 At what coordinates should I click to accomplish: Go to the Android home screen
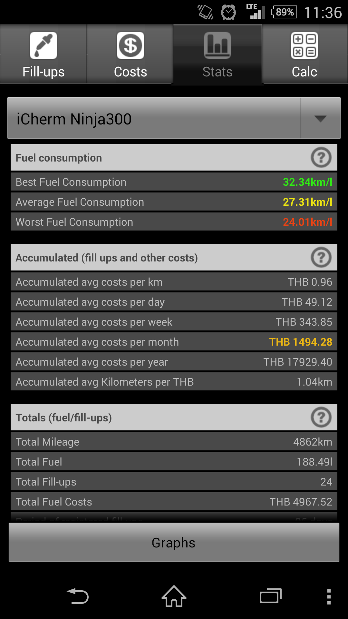point(174,596)
